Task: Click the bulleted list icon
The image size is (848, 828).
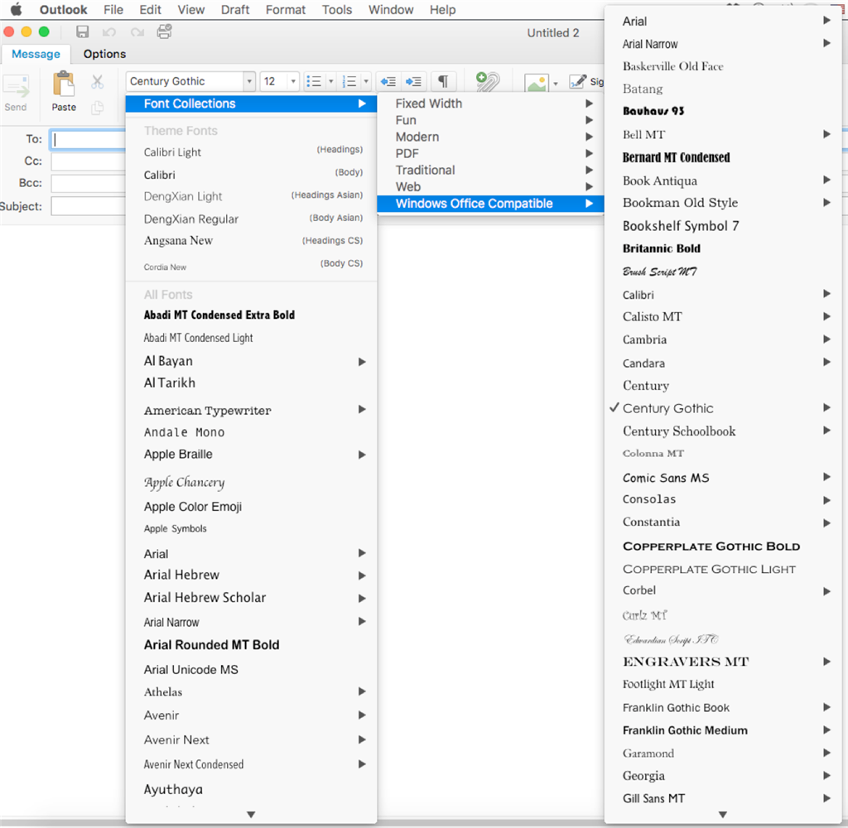Action: (x=314, y=81)
